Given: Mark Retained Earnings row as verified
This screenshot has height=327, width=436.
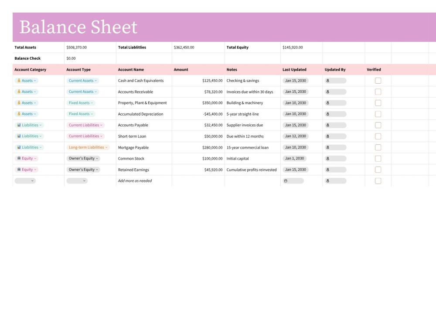Looking at the screenshot, I should (378, 170).
